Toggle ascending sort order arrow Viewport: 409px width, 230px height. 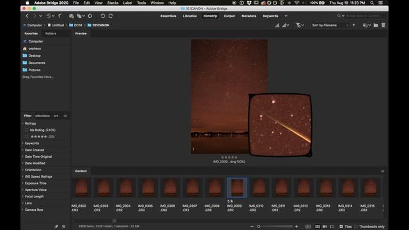(353, 26)
